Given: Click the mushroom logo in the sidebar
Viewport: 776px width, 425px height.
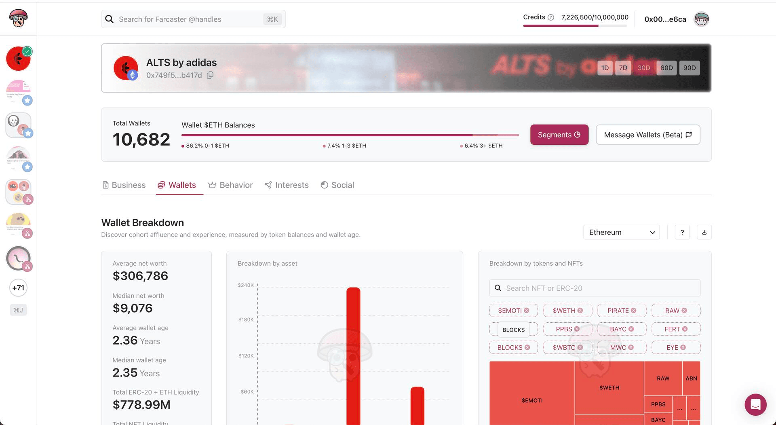Looking at the screenshot, I should pyautogui.click(x=18, y=19).
